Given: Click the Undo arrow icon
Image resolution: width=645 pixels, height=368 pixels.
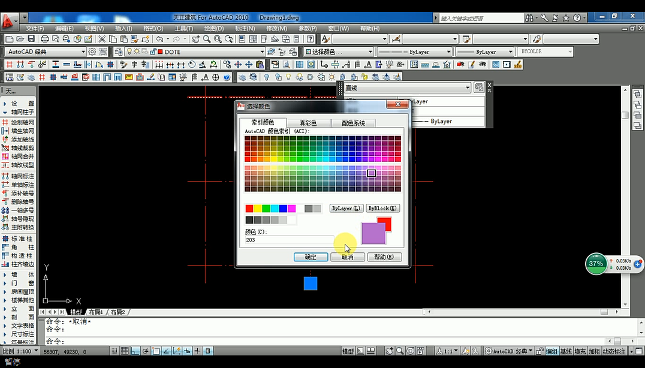Looking at the screenshot, I should [x=159, y=39].
